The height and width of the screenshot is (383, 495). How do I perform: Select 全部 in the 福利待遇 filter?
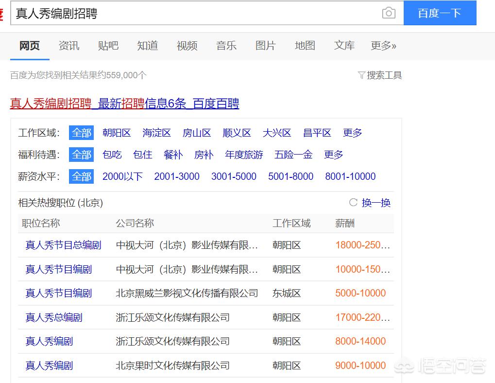pyautogui.click(x=82, y=155)
